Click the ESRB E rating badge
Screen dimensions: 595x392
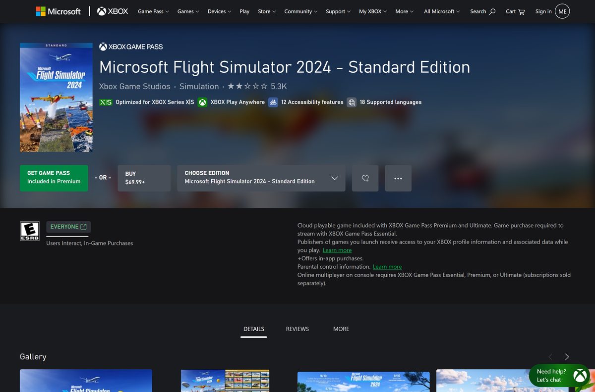pyautogui.click(x=29, y=231)
